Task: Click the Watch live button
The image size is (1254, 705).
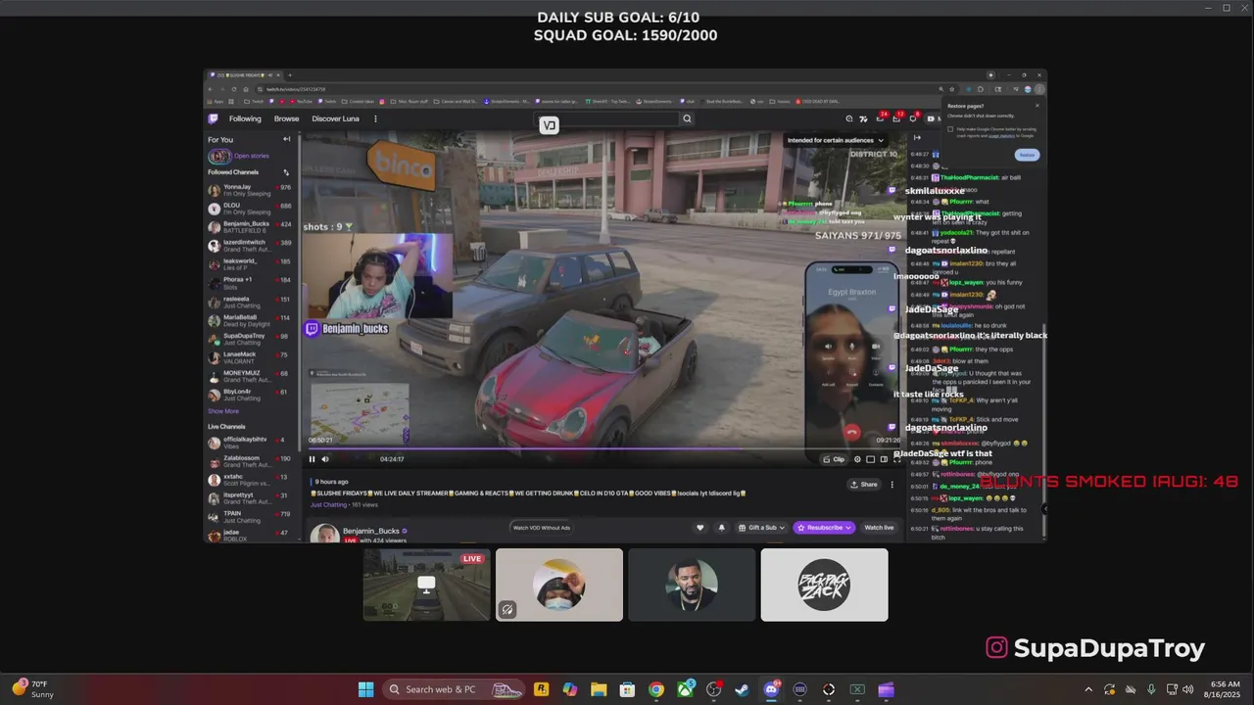Action: click(x=879, y=528)
